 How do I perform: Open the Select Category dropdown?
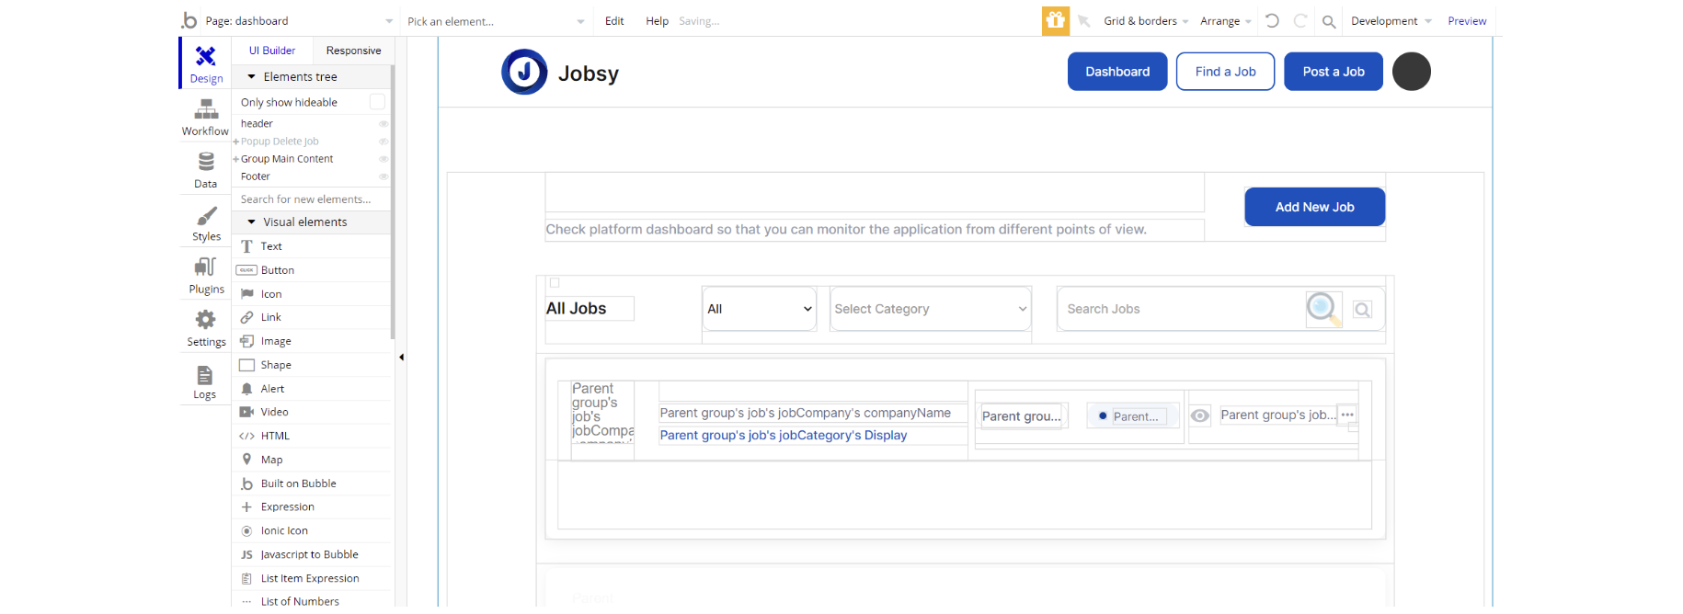coord(930,309)
